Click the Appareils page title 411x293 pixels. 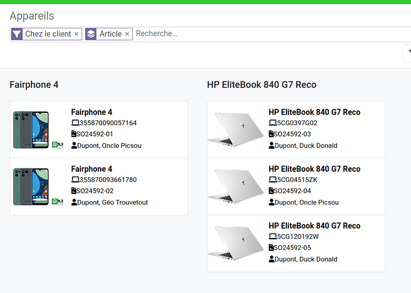tap(32, 16)
